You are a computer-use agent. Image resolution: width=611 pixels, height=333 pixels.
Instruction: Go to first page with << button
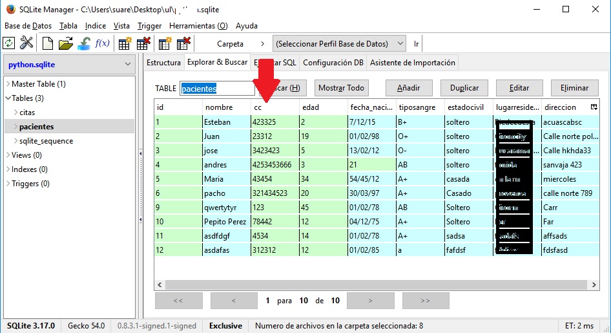[x=178, y=301]
